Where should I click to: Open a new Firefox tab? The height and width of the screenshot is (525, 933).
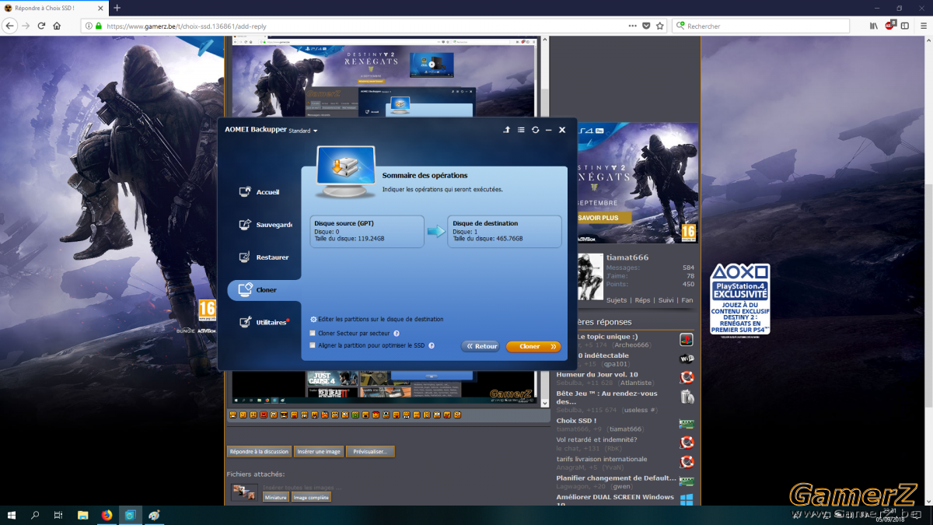click(117, 8)
